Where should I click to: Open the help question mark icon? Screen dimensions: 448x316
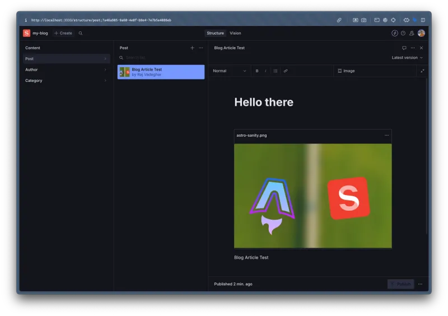coord(403,33)
